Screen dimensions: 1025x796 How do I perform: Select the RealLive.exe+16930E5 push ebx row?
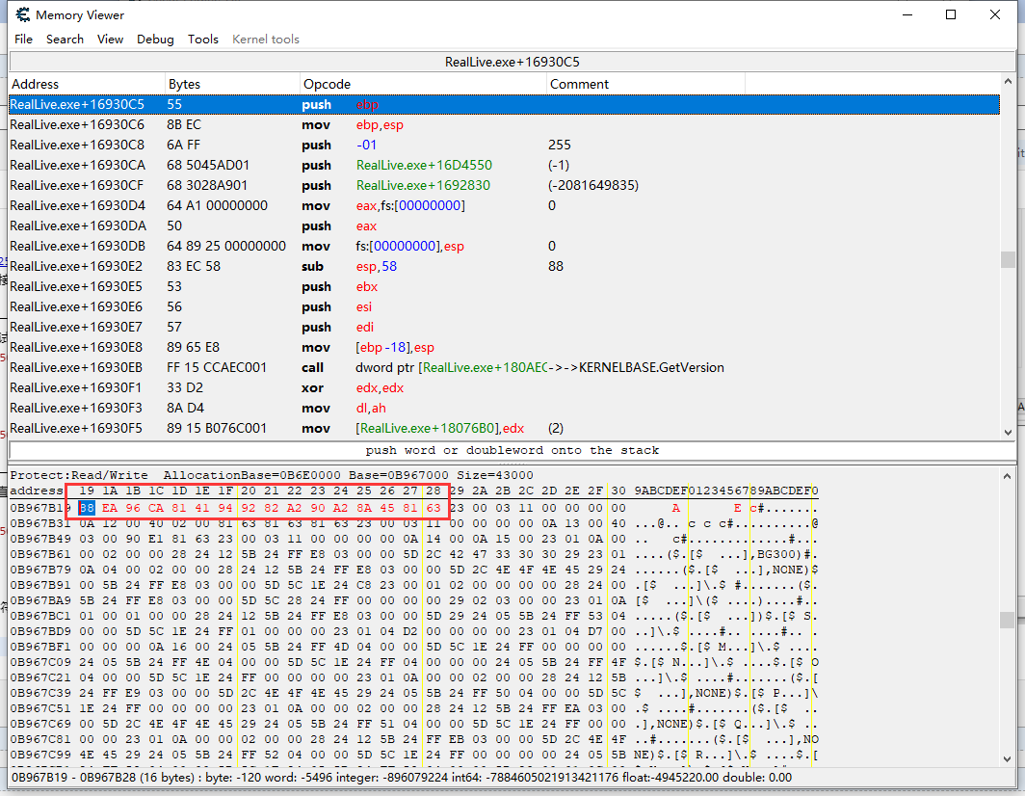(x=504, y=287)
